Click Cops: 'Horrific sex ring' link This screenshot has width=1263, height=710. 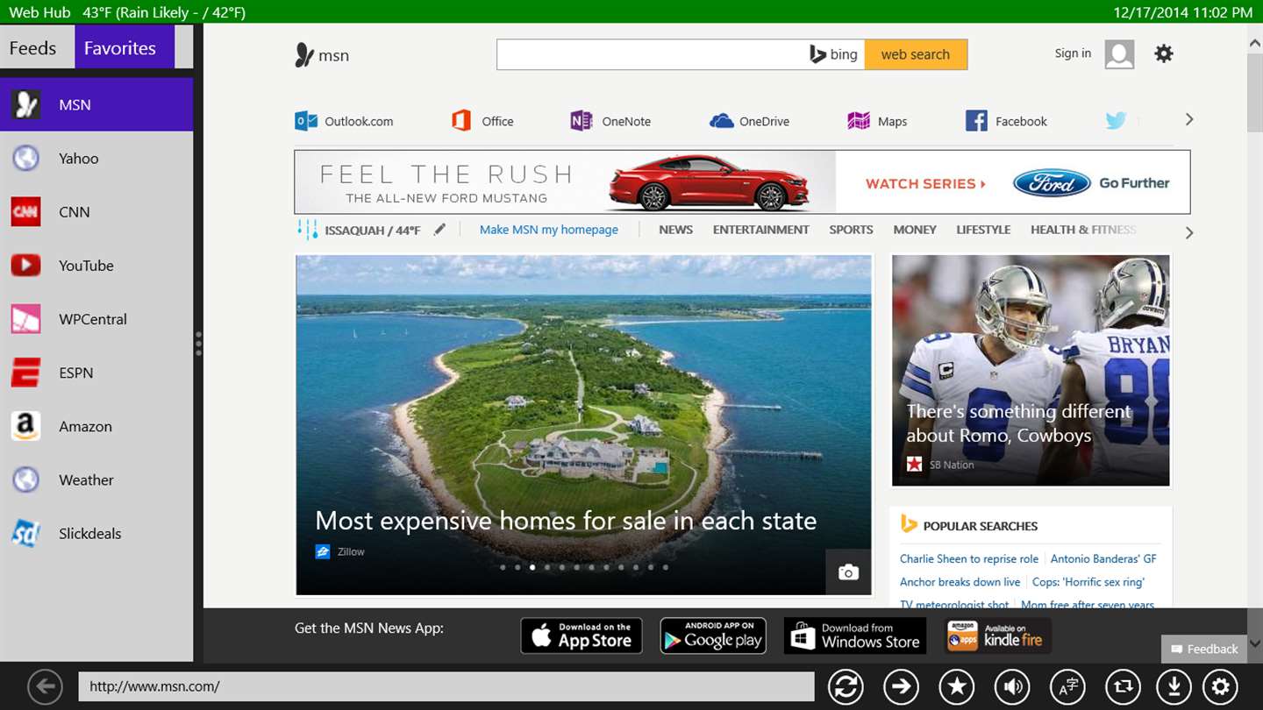[x=1088, y=582]
